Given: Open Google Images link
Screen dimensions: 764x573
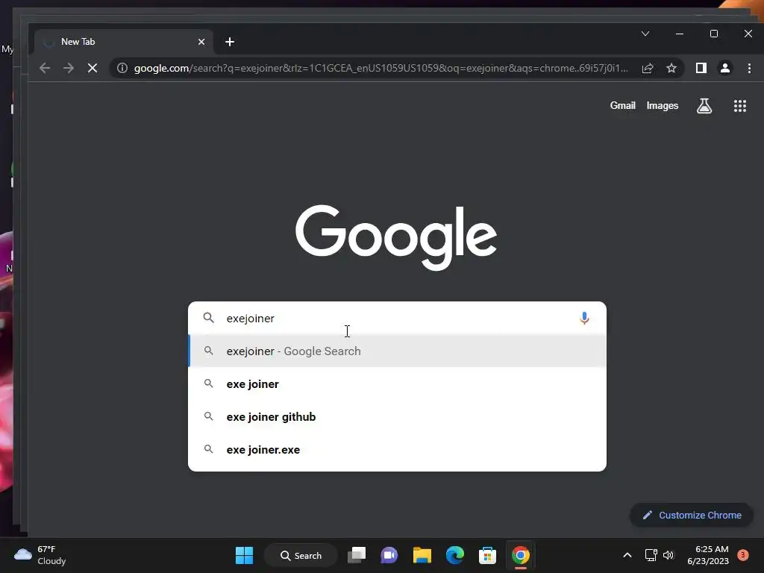Looking at the screenshot, I should [x=663, y=106].
